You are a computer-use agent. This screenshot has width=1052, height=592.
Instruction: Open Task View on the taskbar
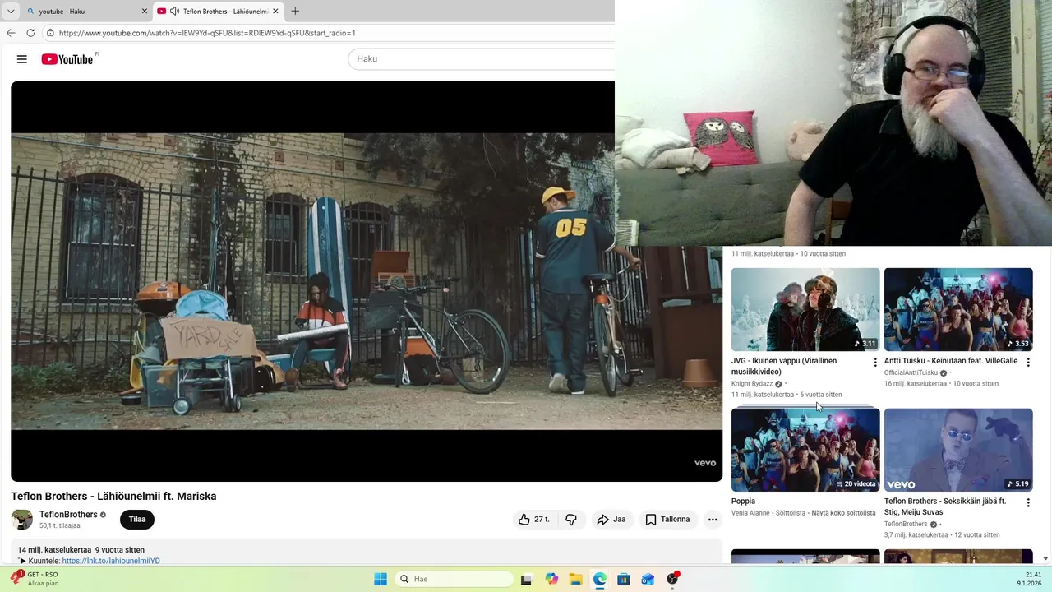pyautogui.click(x=527, y=579)
